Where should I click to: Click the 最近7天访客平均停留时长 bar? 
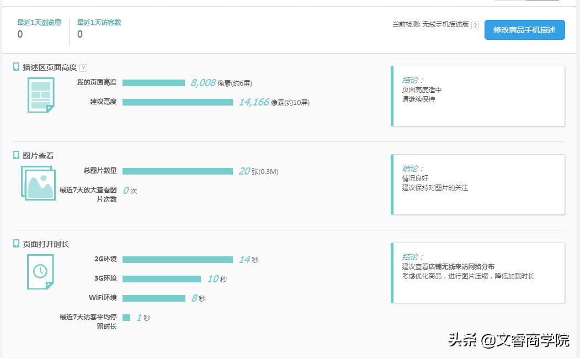pos(127,317)
